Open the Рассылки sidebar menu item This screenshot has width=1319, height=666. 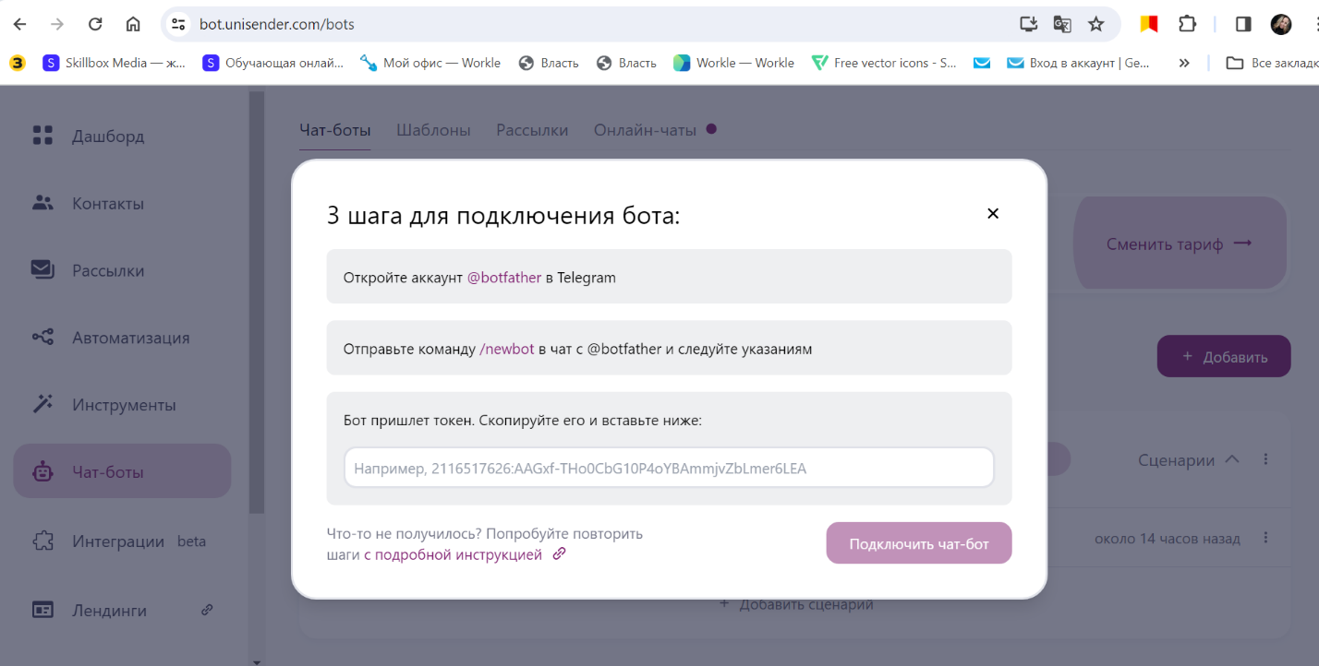pos(122,271)
